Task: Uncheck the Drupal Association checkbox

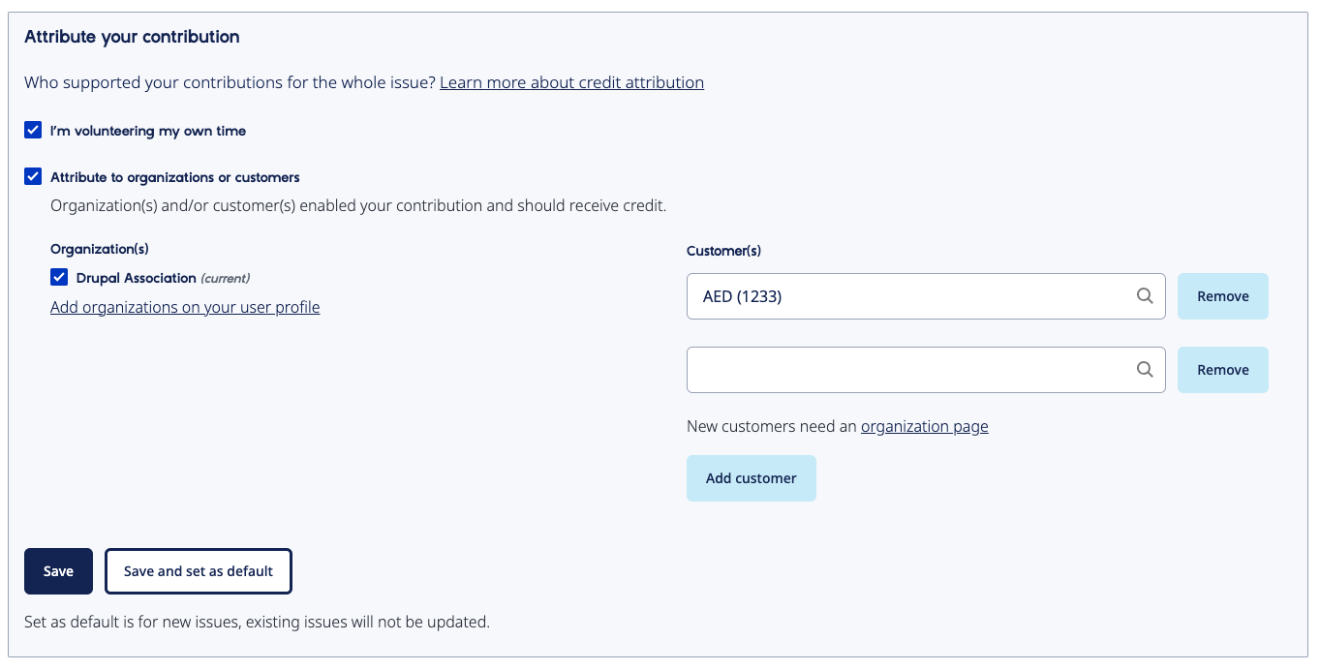Action: click(59, 277)
